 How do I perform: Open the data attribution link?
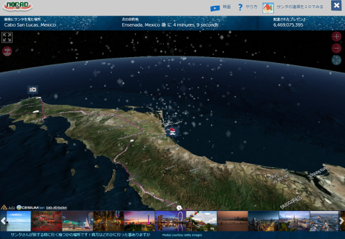tap(56, 208)
